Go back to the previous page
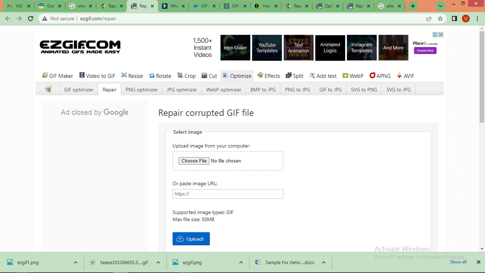Screen dimensions: 485x273 tap(8, 18)
